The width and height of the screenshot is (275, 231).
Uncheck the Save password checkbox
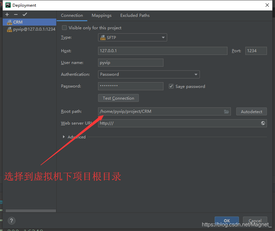click(x=171, y=86)
